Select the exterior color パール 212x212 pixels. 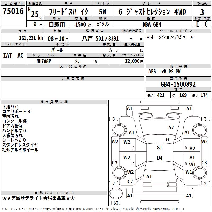pos(57,50)
